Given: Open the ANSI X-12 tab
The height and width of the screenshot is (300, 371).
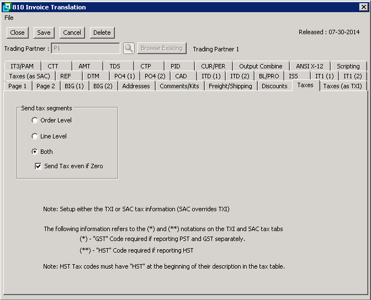Looking at the screenshot, I should (x=310, y=66).
